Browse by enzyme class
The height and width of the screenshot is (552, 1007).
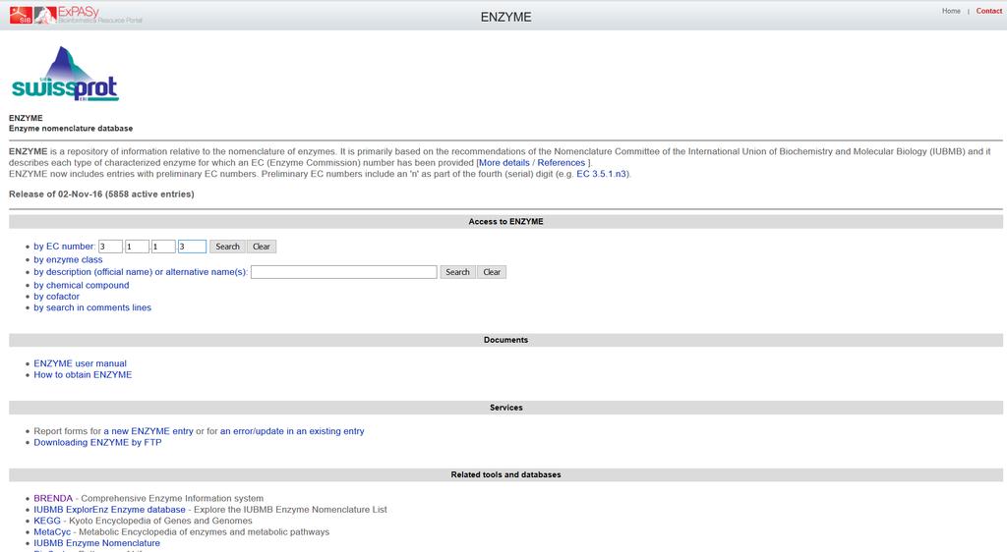click(x=68, y=259)
